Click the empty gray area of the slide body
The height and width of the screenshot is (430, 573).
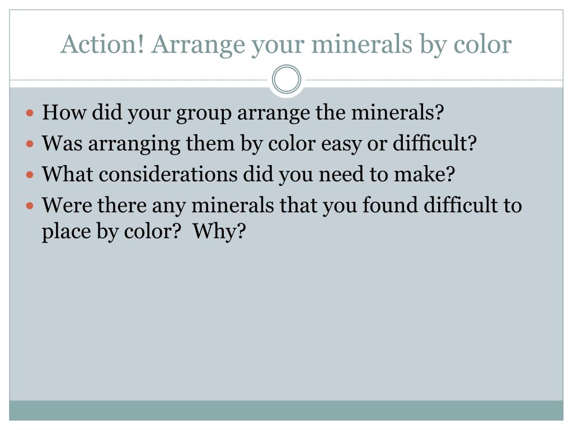[286, 322]
